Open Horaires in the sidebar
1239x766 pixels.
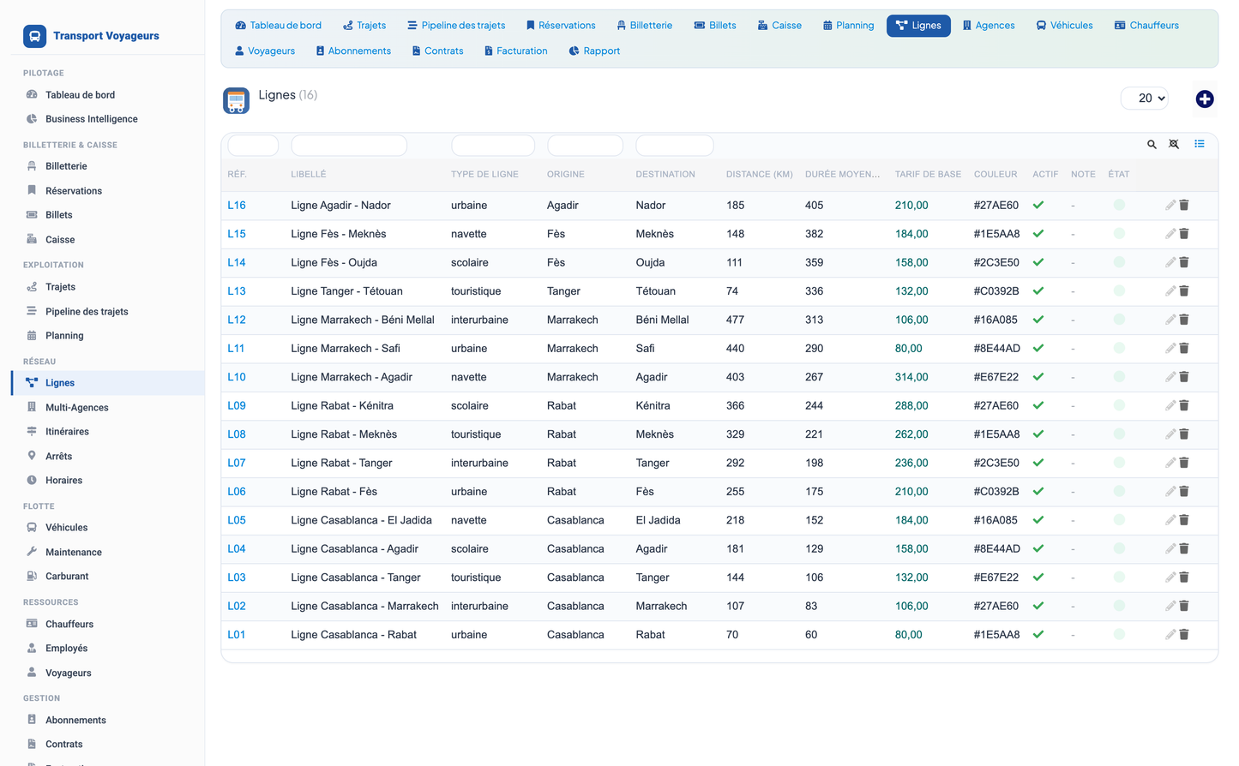[63, 481]
